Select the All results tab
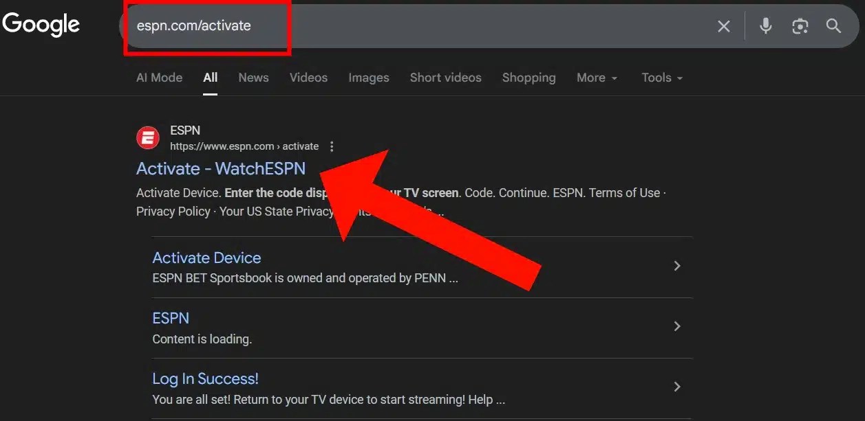Viewport: 865px width, 421px height. coord(211,78)
